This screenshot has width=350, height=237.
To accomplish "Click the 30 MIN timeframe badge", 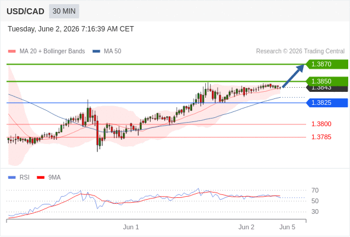I will point(64,11).
